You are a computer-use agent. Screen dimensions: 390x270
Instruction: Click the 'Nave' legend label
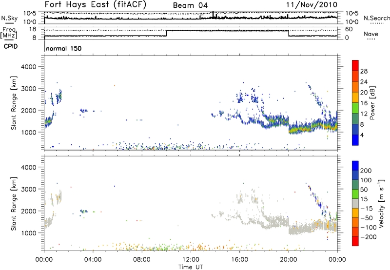[x=370, y=34]
